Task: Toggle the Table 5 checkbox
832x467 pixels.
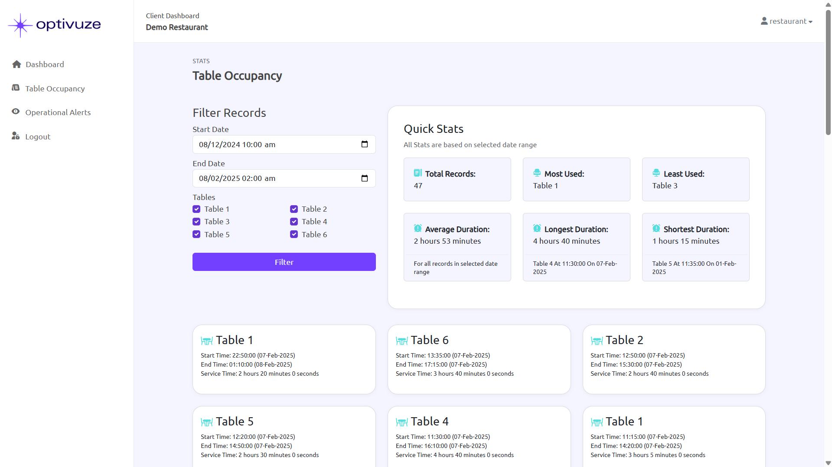Action: click(x=196, y=235)
